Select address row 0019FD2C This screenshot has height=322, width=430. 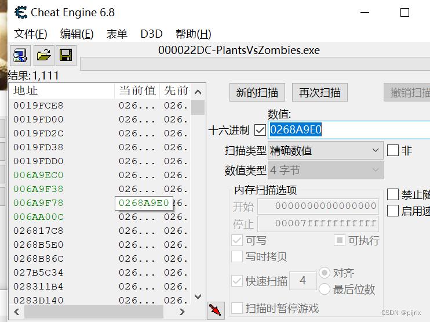pyautogui.click(x=100, y=133)
